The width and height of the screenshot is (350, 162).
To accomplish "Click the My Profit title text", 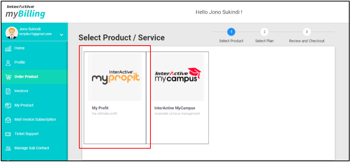I will [x=100, y=108].
